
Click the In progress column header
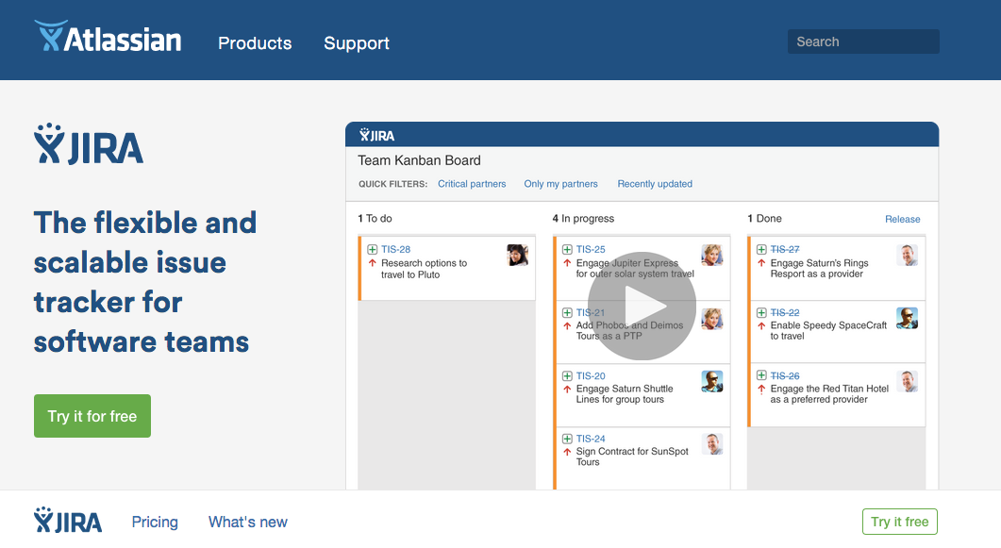click(x=583, y=218)
